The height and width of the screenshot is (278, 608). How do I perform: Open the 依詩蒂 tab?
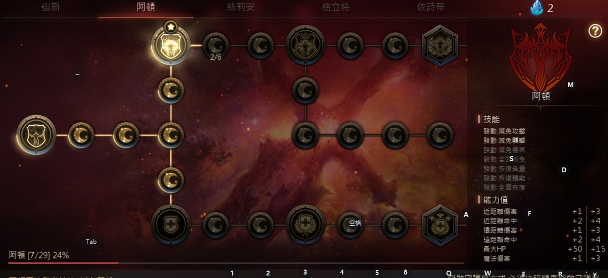click(431, 7)
